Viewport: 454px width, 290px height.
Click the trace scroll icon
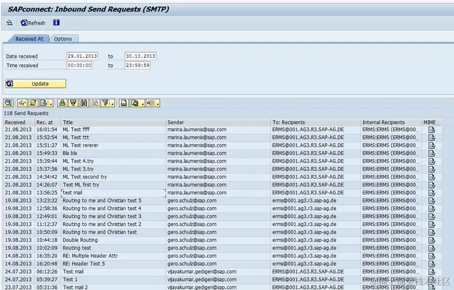[33, 103]
